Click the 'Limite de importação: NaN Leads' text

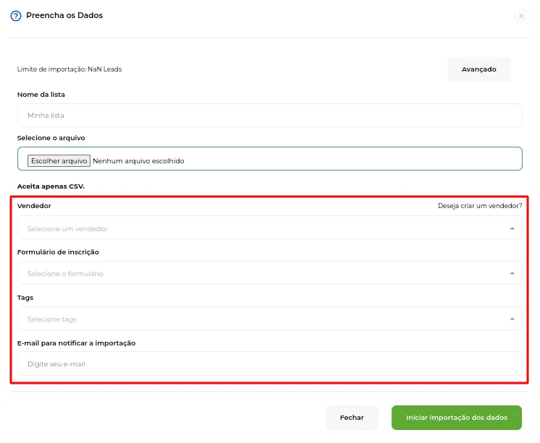point(69,69)
